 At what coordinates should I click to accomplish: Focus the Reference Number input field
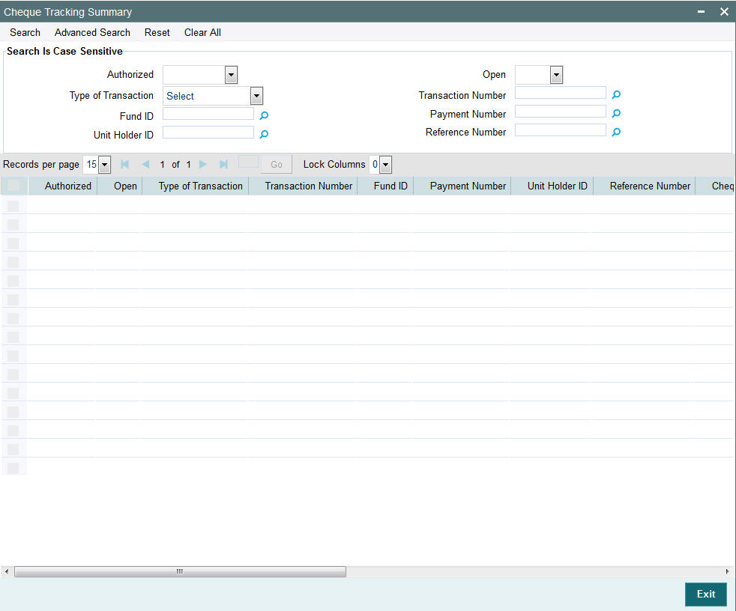point(561,130)
